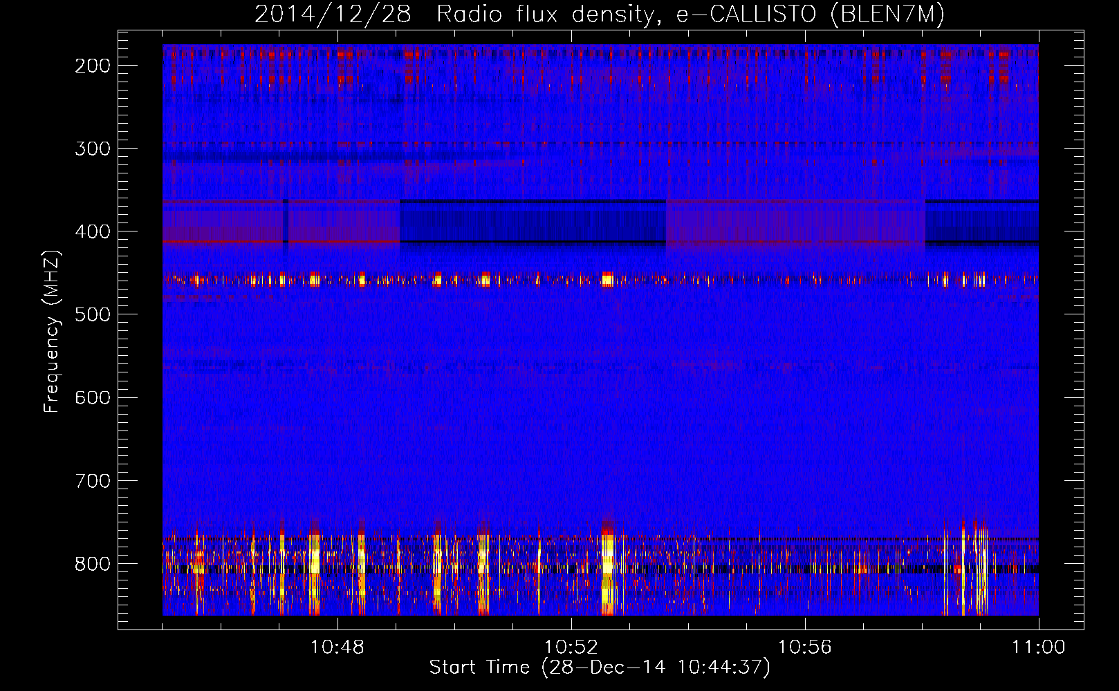Click the 10:52 time tick label

tap(571, 647)
